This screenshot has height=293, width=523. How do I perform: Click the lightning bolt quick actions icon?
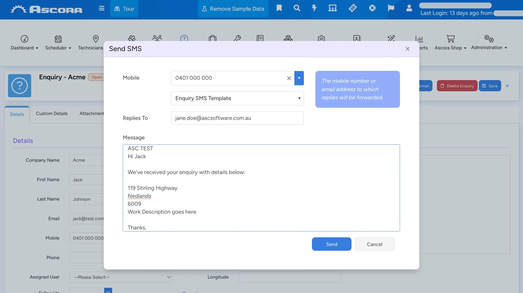point(314,8)
